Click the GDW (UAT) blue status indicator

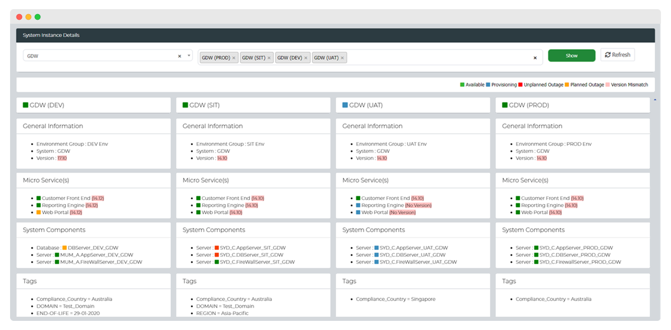[345, 105]
